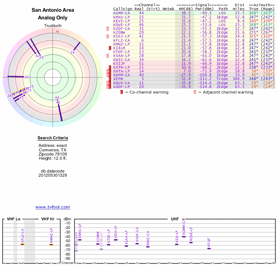
Task: Click the NM(dB) column header
Action: pos(184,9)
